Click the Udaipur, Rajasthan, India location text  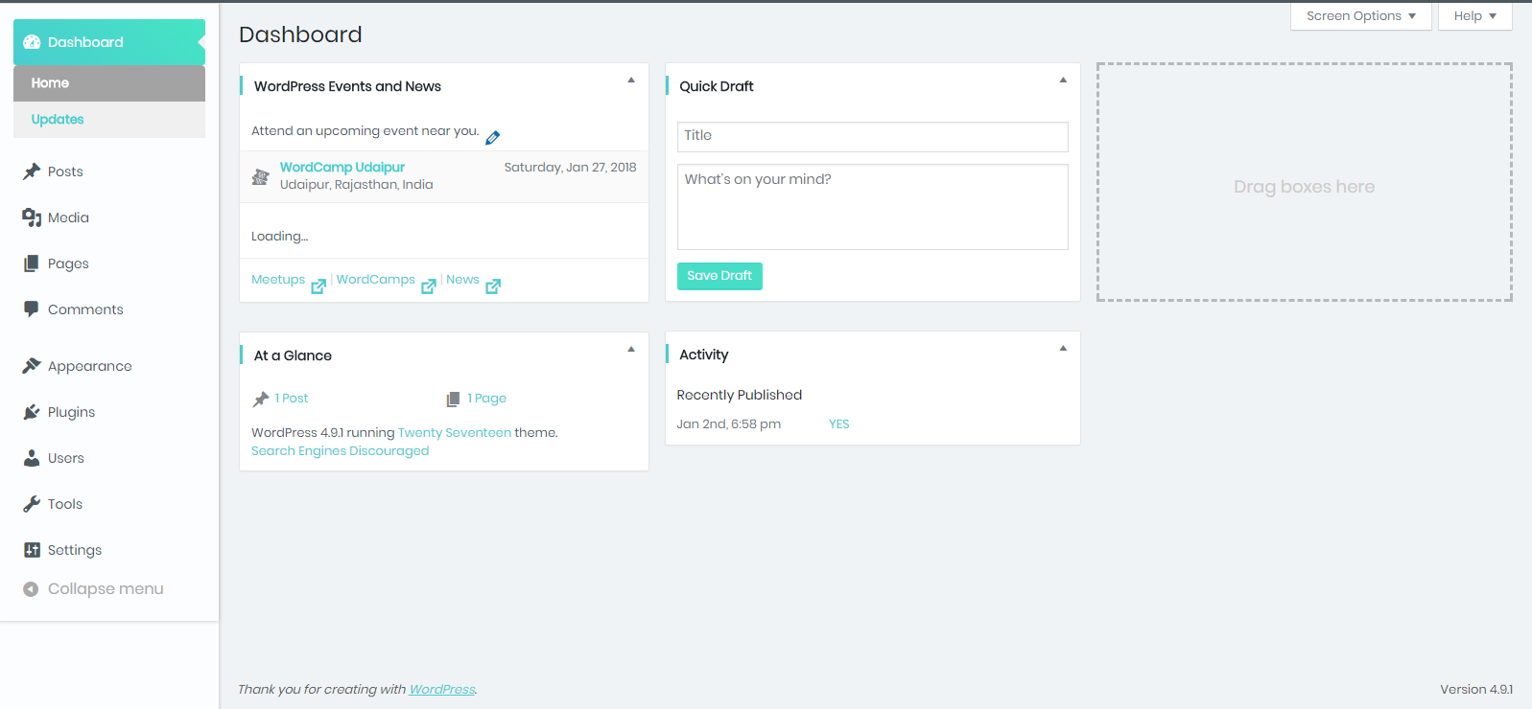tap(357, 185)
